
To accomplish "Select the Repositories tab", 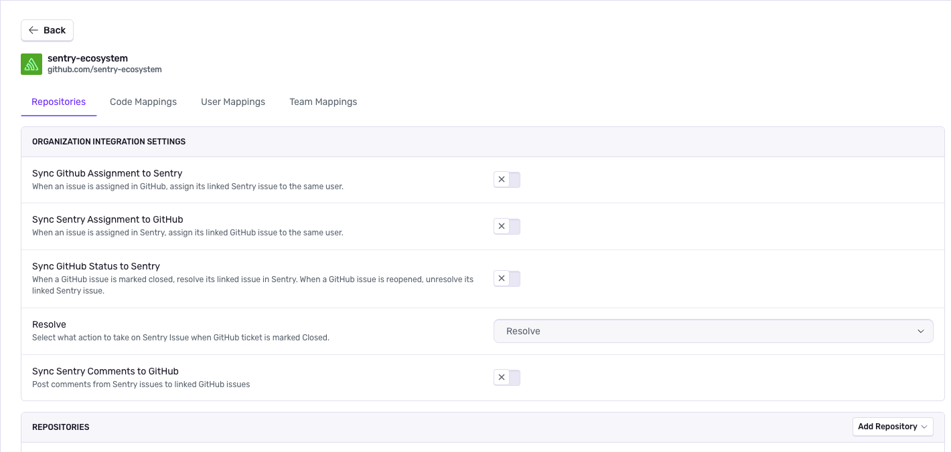I will (58, 102).
